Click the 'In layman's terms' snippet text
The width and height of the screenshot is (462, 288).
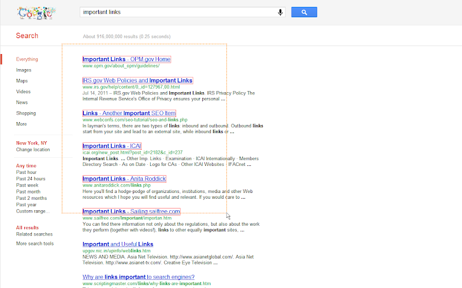pyautogui.click(x=173, y=128)
